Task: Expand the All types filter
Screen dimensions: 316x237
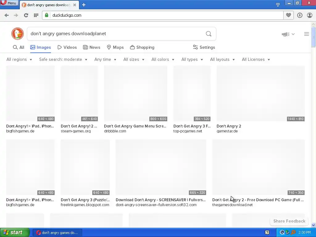Action: point(192,60)
